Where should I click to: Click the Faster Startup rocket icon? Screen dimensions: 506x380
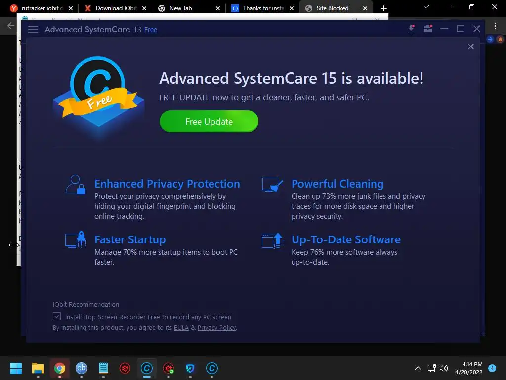coord(76,239)
